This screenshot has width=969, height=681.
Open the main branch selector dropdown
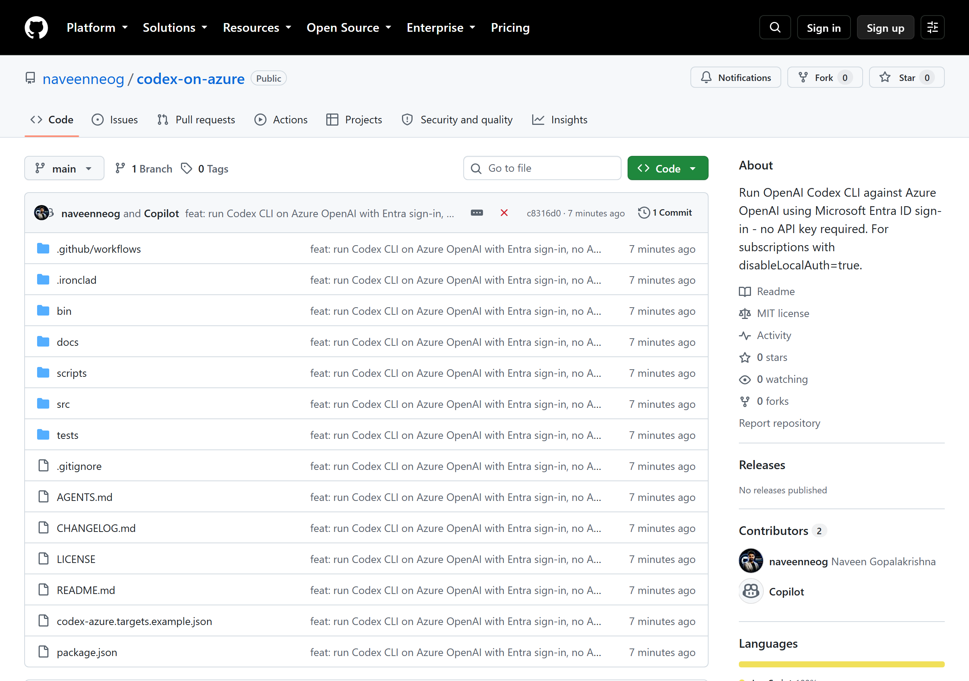(x=64, y=168)
